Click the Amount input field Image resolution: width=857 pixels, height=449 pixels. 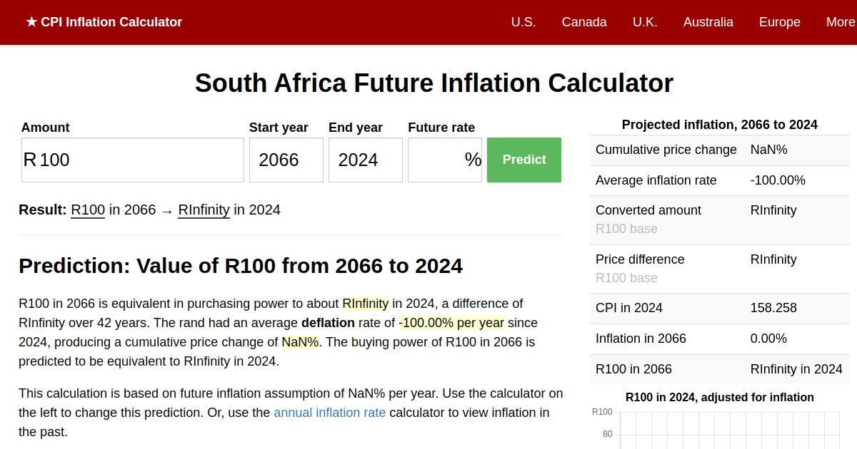tap(133, 160)
